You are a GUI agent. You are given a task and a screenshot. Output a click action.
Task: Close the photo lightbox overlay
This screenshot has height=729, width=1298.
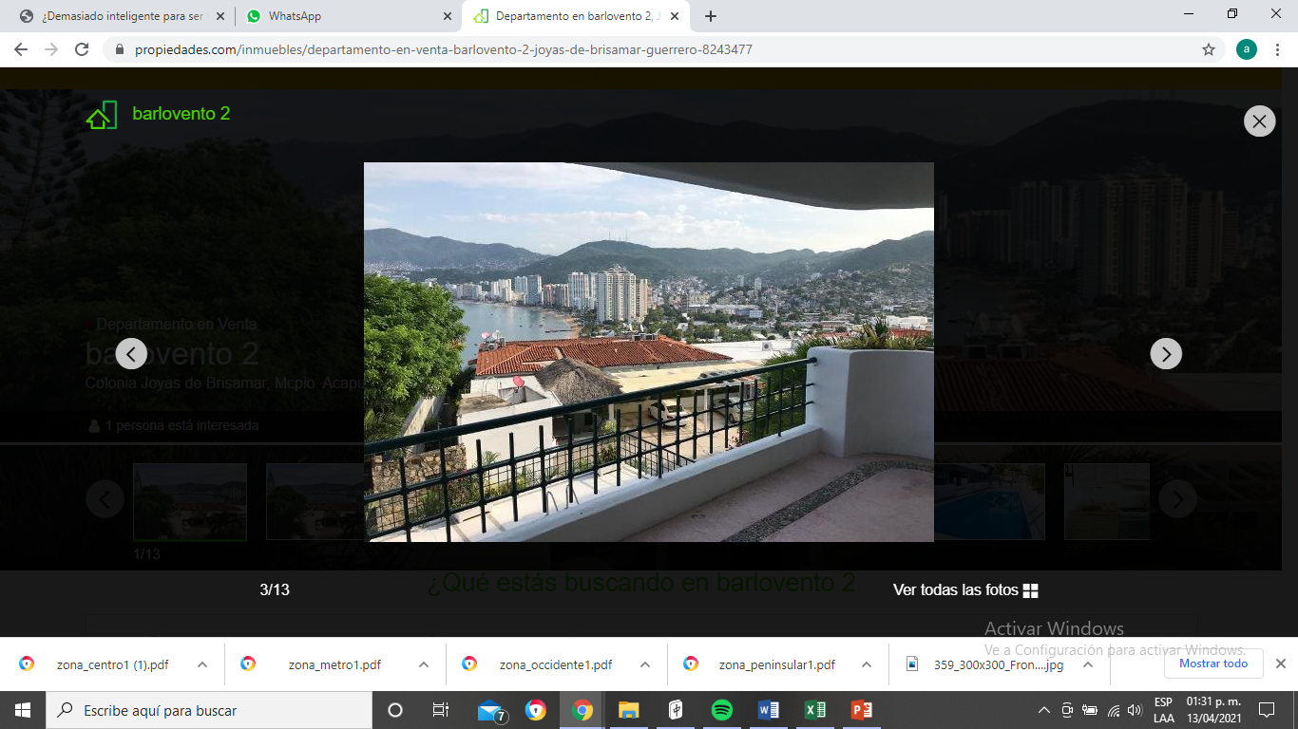(x=1259, y=121)
